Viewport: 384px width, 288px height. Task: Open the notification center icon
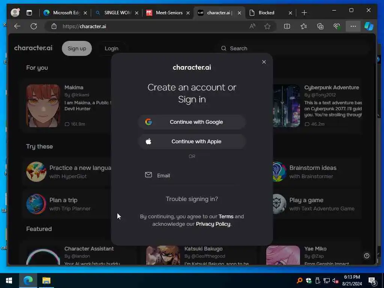point(372,280)
